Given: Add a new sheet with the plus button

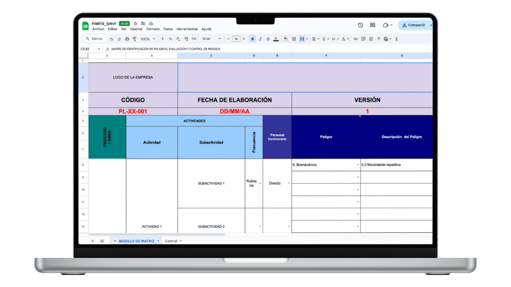Looking at the screenshot, I should (92, 241).
